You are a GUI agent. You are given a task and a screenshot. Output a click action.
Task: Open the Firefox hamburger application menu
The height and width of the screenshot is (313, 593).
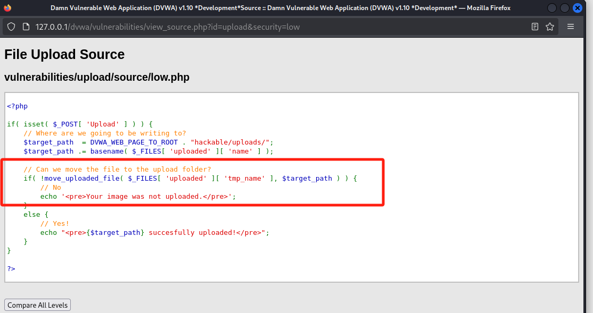point(571,27)
